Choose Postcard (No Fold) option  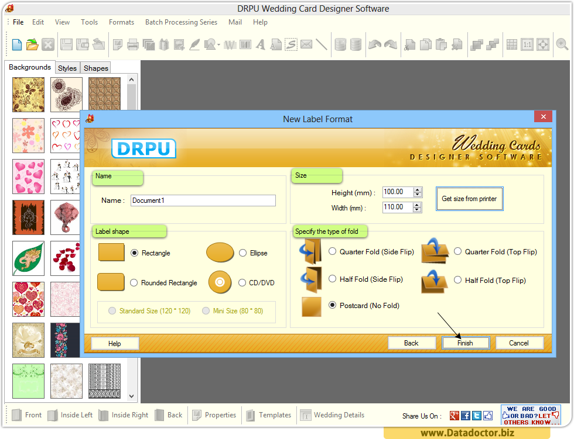[x=333, y=305]
